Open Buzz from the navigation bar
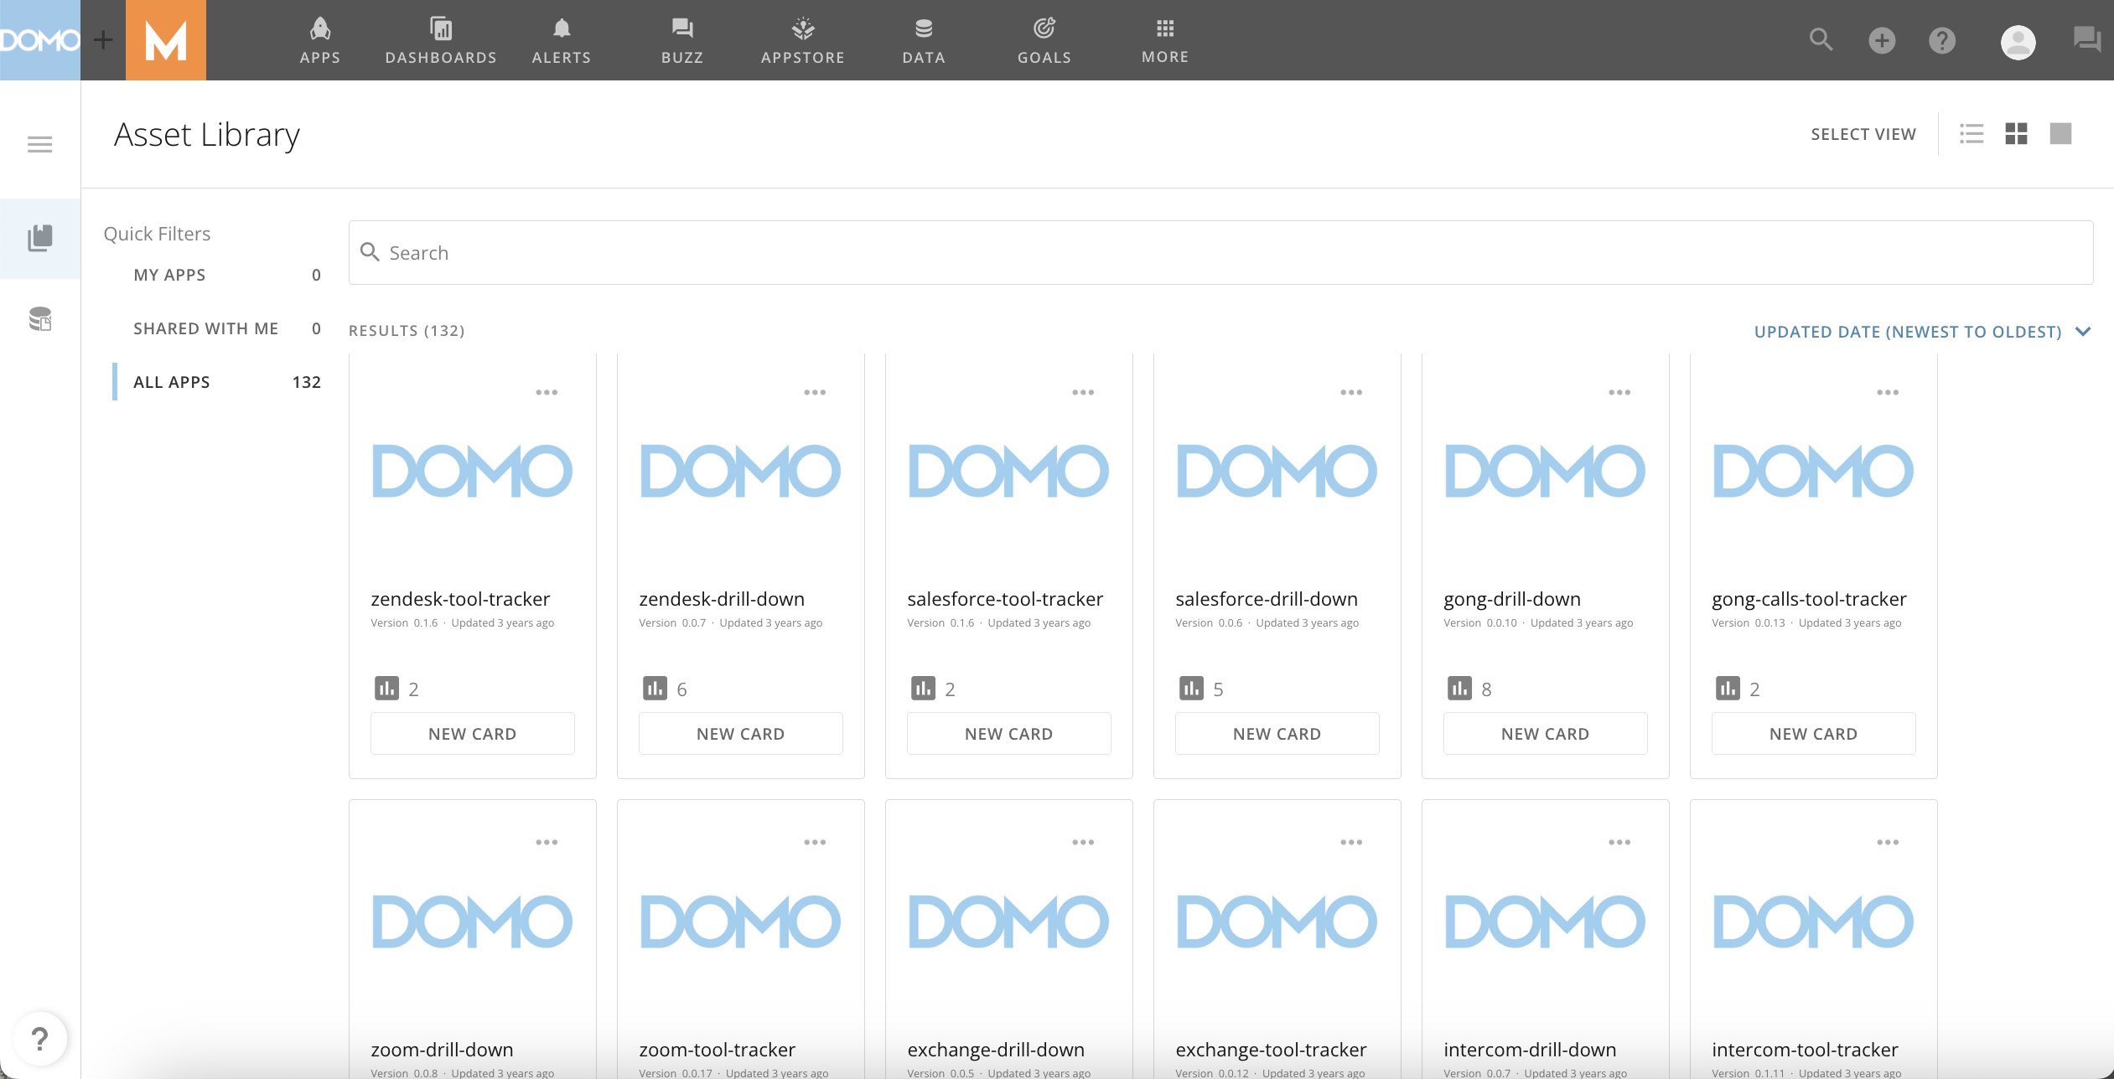 click(x=681, y=39)
